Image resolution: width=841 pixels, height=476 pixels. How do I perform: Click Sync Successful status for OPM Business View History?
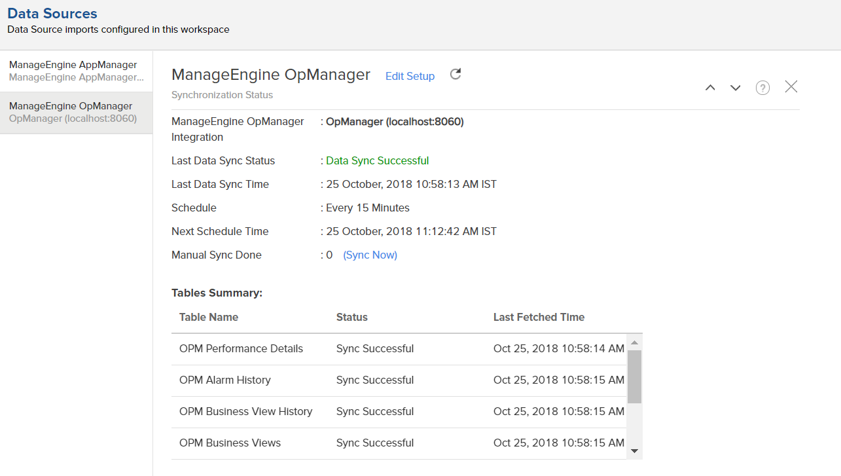pyautogui.click(x=375, y=411)
